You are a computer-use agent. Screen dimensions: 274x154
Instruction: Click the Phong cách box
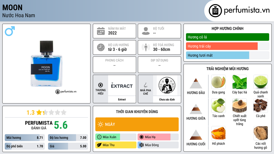(x=115, y=65)
